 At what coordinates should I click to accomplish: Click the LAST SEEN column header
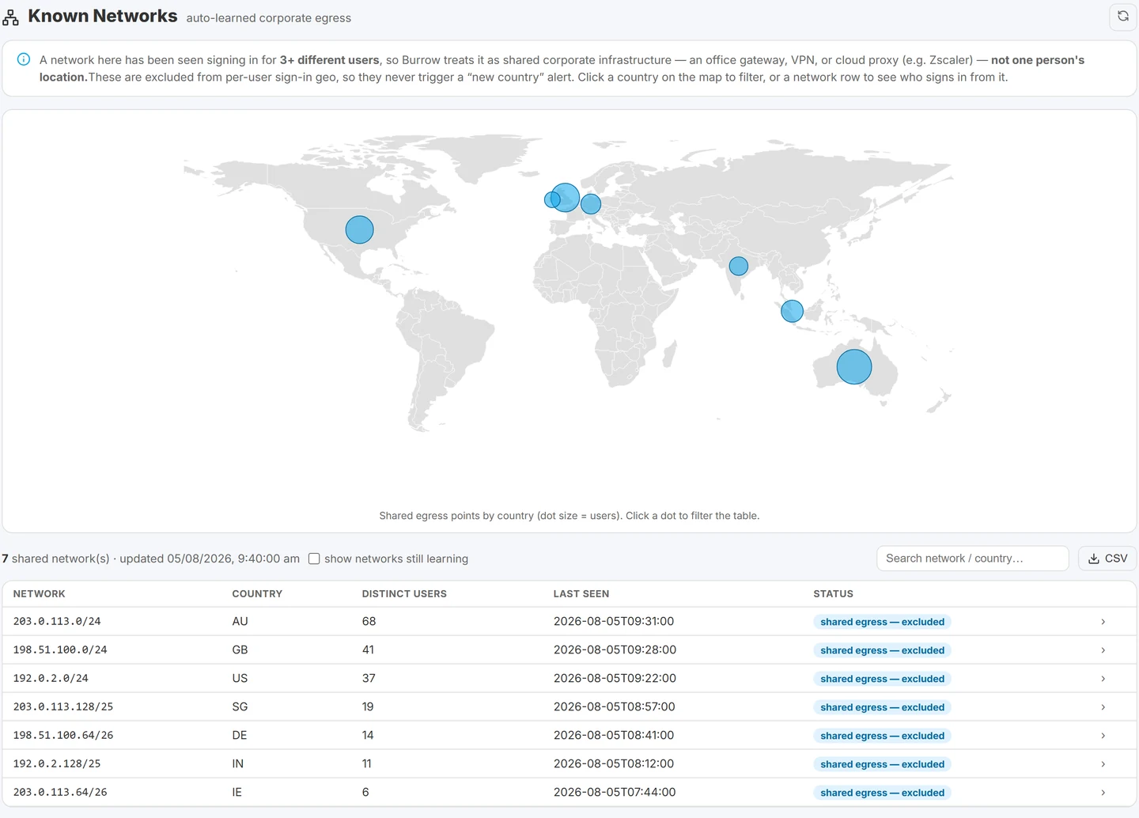coord(581,594)
